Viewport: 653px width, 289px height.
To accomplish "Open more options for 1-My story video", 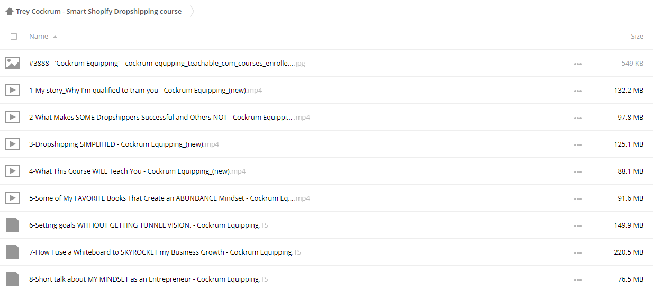I will pos(577,91).
